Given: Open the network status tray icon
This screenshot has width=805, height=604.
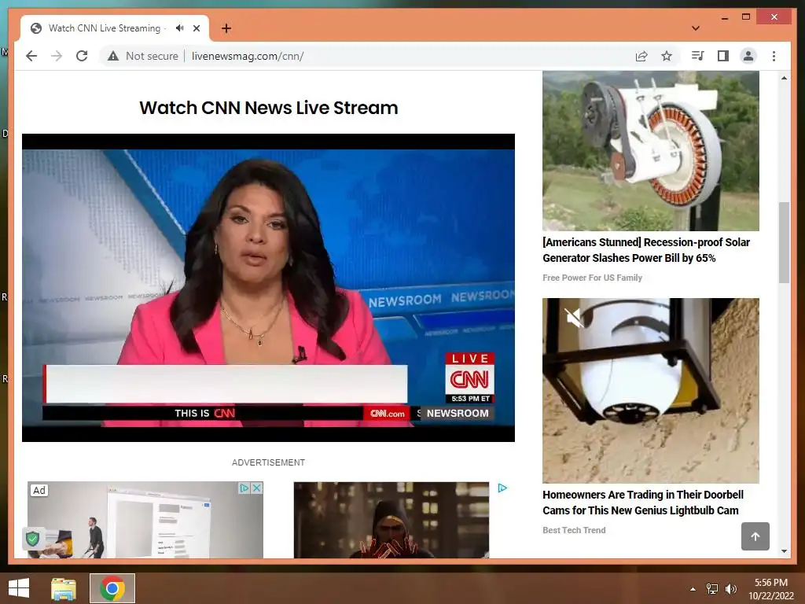Looking at the screenshot, I should tap(712, 589).
